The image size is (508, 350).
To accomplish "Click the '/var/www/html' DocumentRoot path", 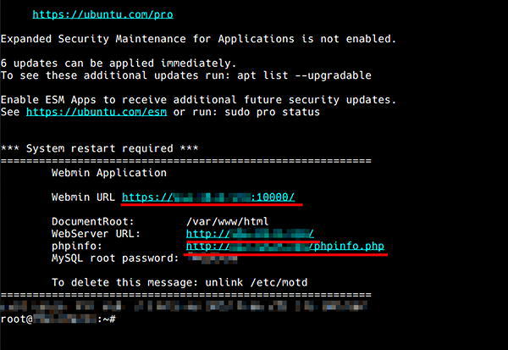I will coord(227,221).
